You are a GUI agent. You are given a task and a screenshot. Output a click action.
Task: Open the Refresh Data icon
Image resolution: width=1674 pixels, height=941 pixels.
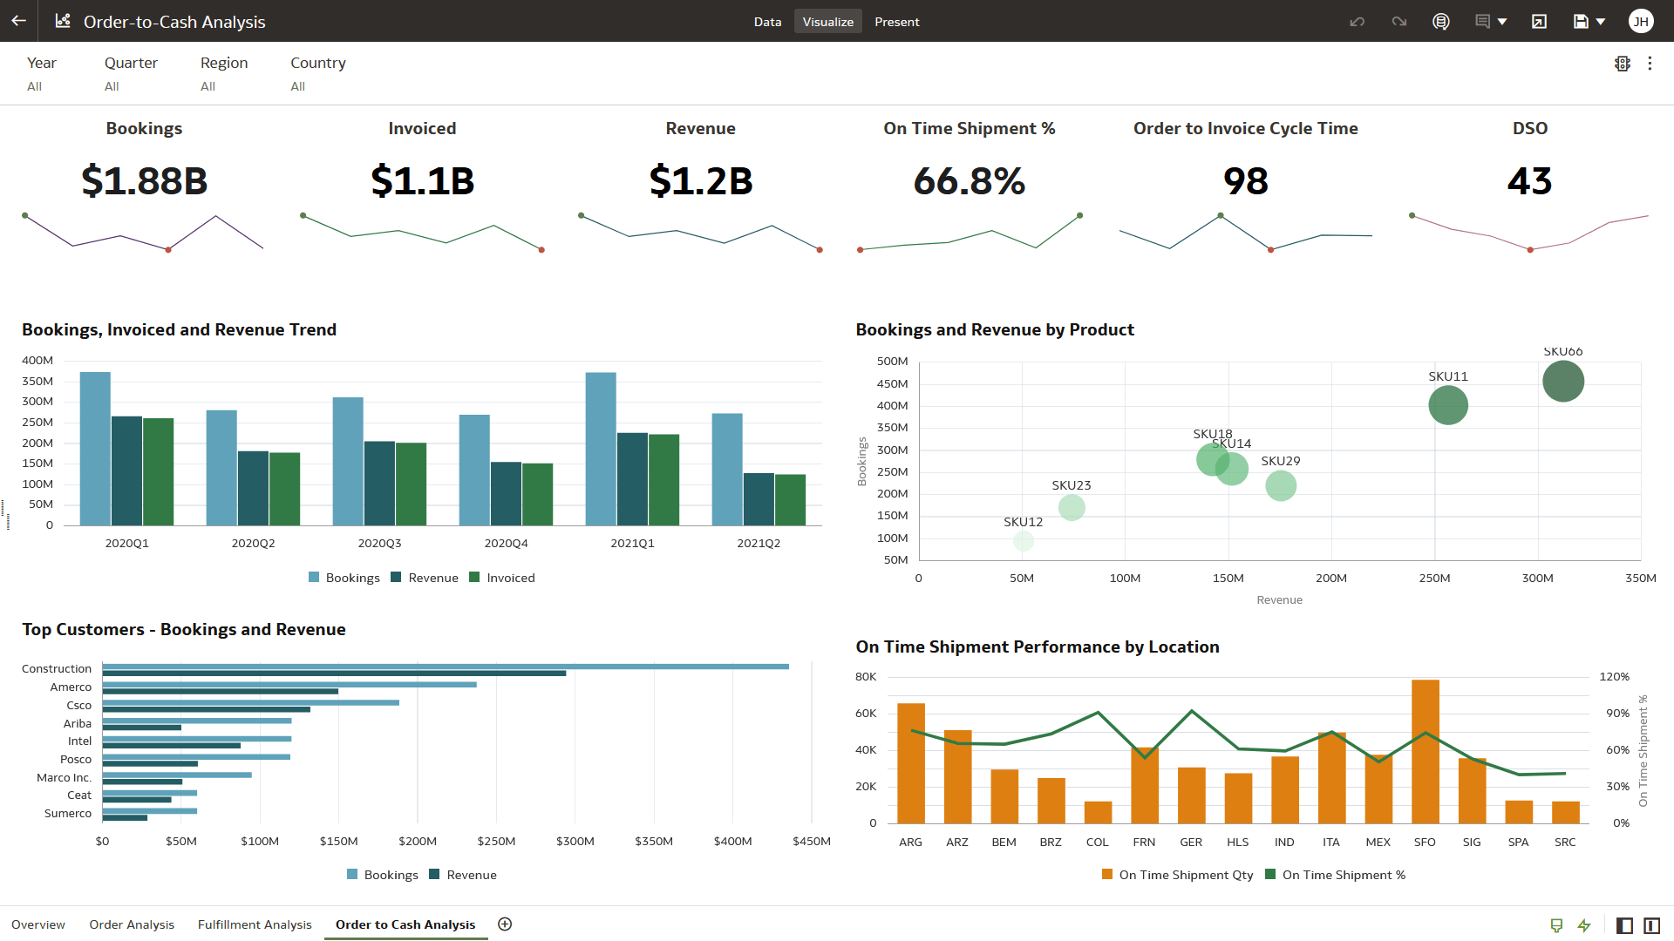tap(1440, 21)
